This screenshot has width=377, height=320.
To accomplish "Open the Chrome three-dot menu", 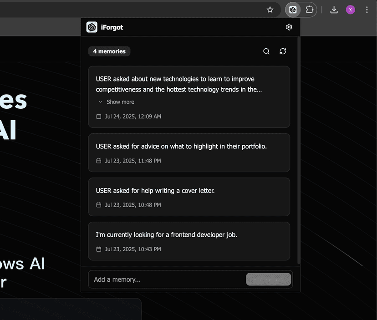I will point(367,10).
